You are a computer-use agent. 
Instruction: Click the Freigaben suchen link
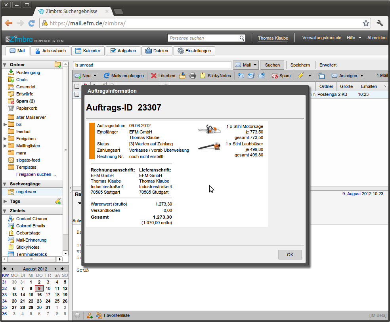[x=36, y=174]
